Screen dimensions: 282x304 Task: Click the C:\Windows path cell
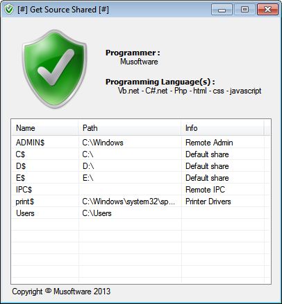tap(103, 143)
